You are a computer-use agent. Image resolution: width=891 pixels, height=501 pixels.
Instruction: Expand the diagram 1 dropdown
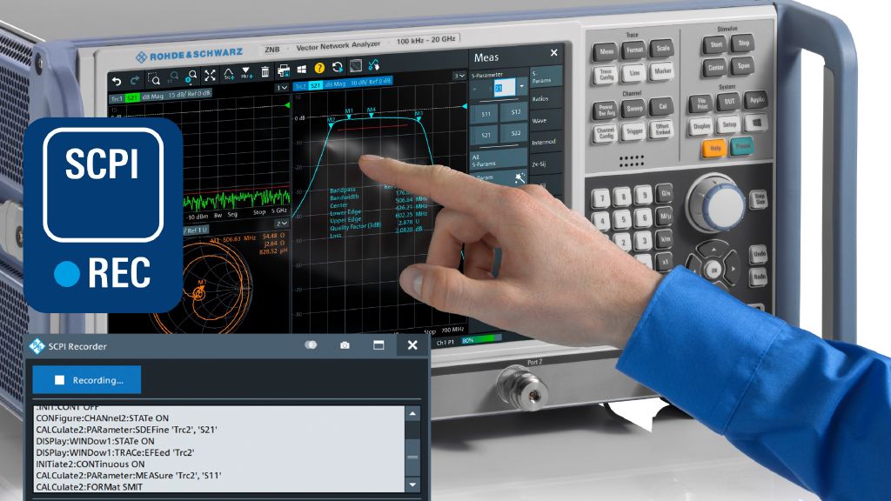click(281, 88)
